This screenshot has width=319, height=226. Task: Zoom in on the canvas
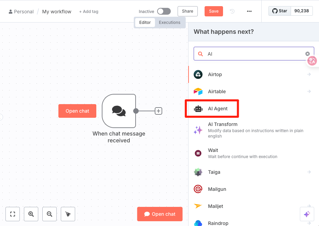click(x=31, y=214)
